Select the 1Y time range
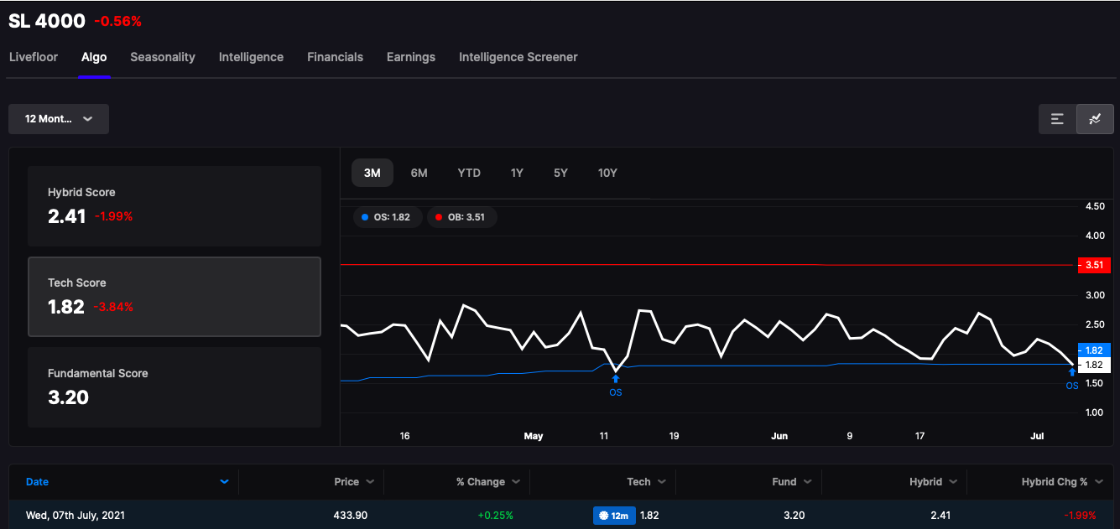 517,173
